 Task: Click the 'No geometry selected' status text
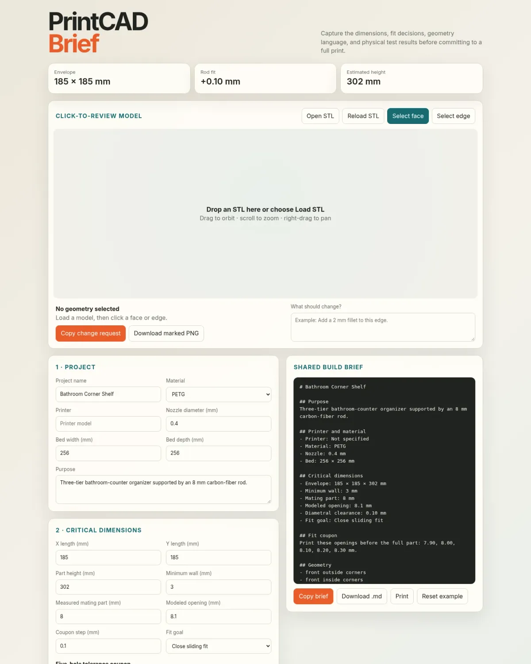[88, 309]
